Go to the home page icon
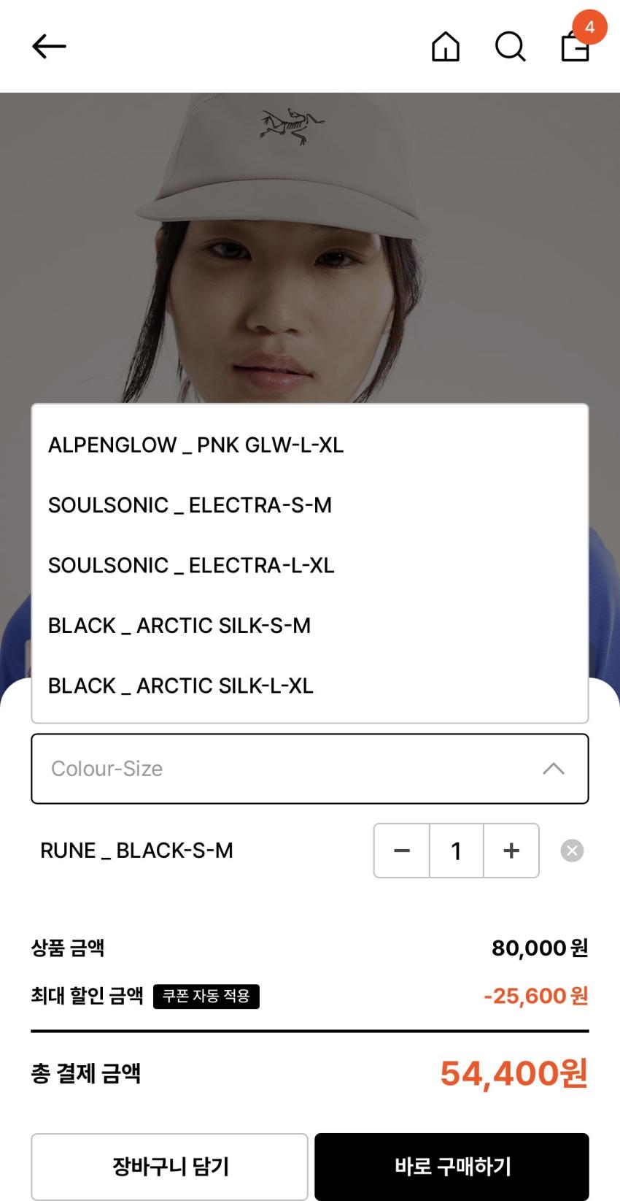The height and width of the screenshot is (1201, 620). [446, 47]
